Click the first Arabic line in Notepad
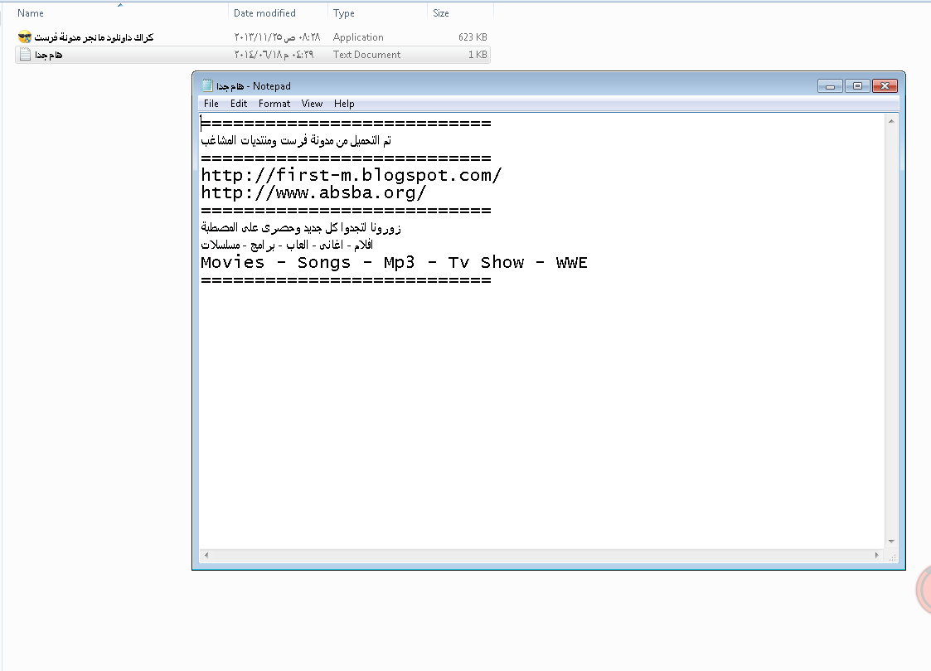Viewport: 931px width, 671px height. [296, 141]
